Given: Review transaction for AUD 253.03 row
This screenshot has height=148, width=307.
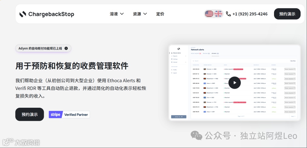Looking at the screenshot, I should [290, 69].
